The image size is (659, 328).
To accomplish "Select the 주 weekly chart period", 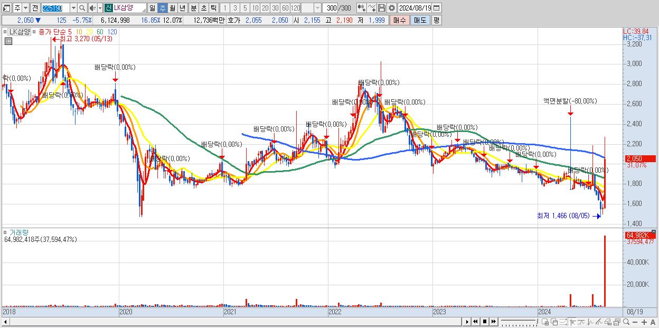I will (x=162, y=8).
